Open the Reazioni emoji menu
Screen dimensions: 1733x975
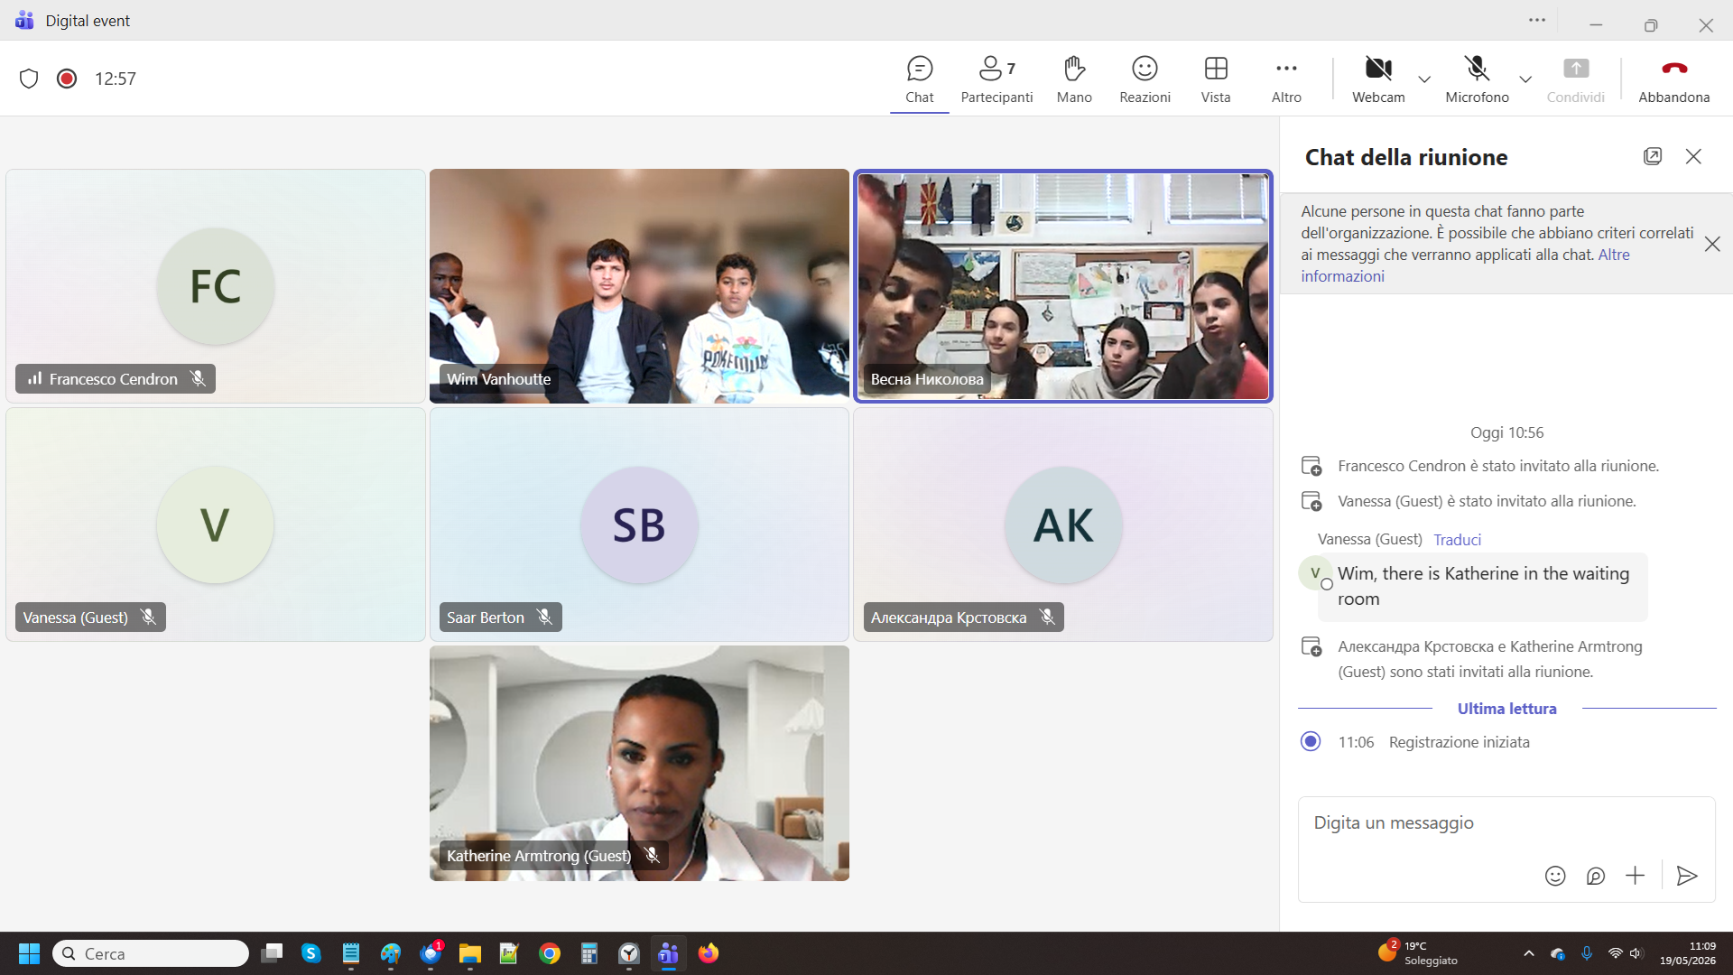1145,79
